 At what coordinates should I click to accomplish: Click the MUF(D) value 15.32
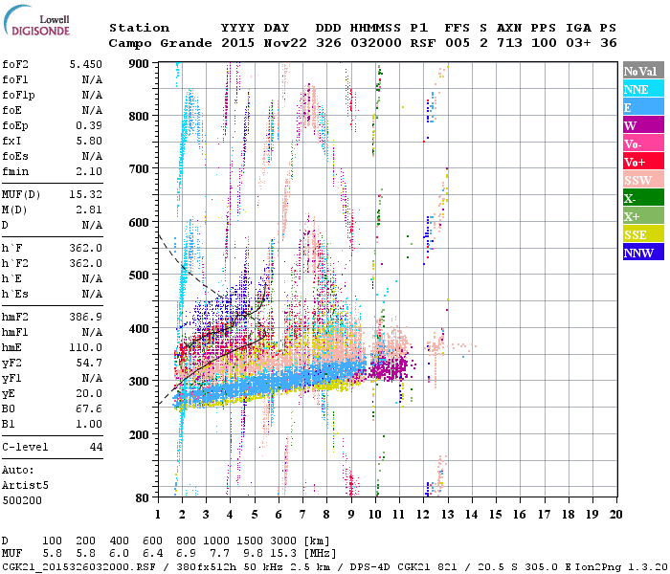86,194
